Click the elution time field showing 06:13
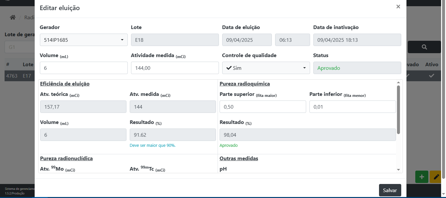Image resolution: width=446 pixels, height=198 pixels. point(292,40)
